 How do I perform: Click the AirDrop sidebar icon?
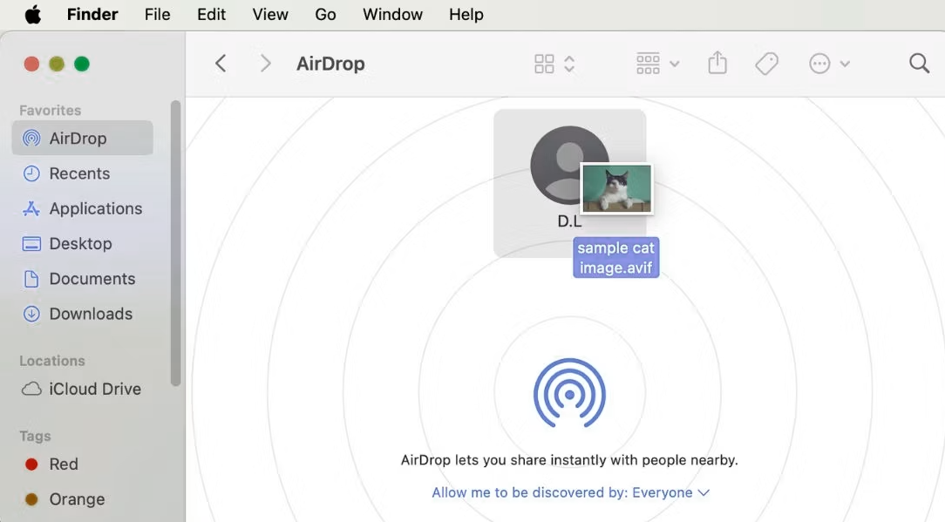tap(31, 138)
